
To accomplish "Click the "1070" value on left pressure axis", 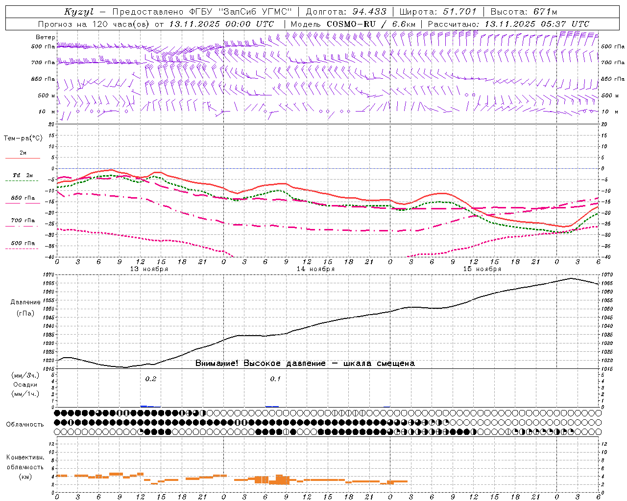I will coord(49,275).
